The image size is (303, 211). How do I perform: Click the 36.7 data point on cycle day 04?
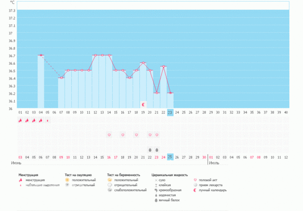coord(41,55)
